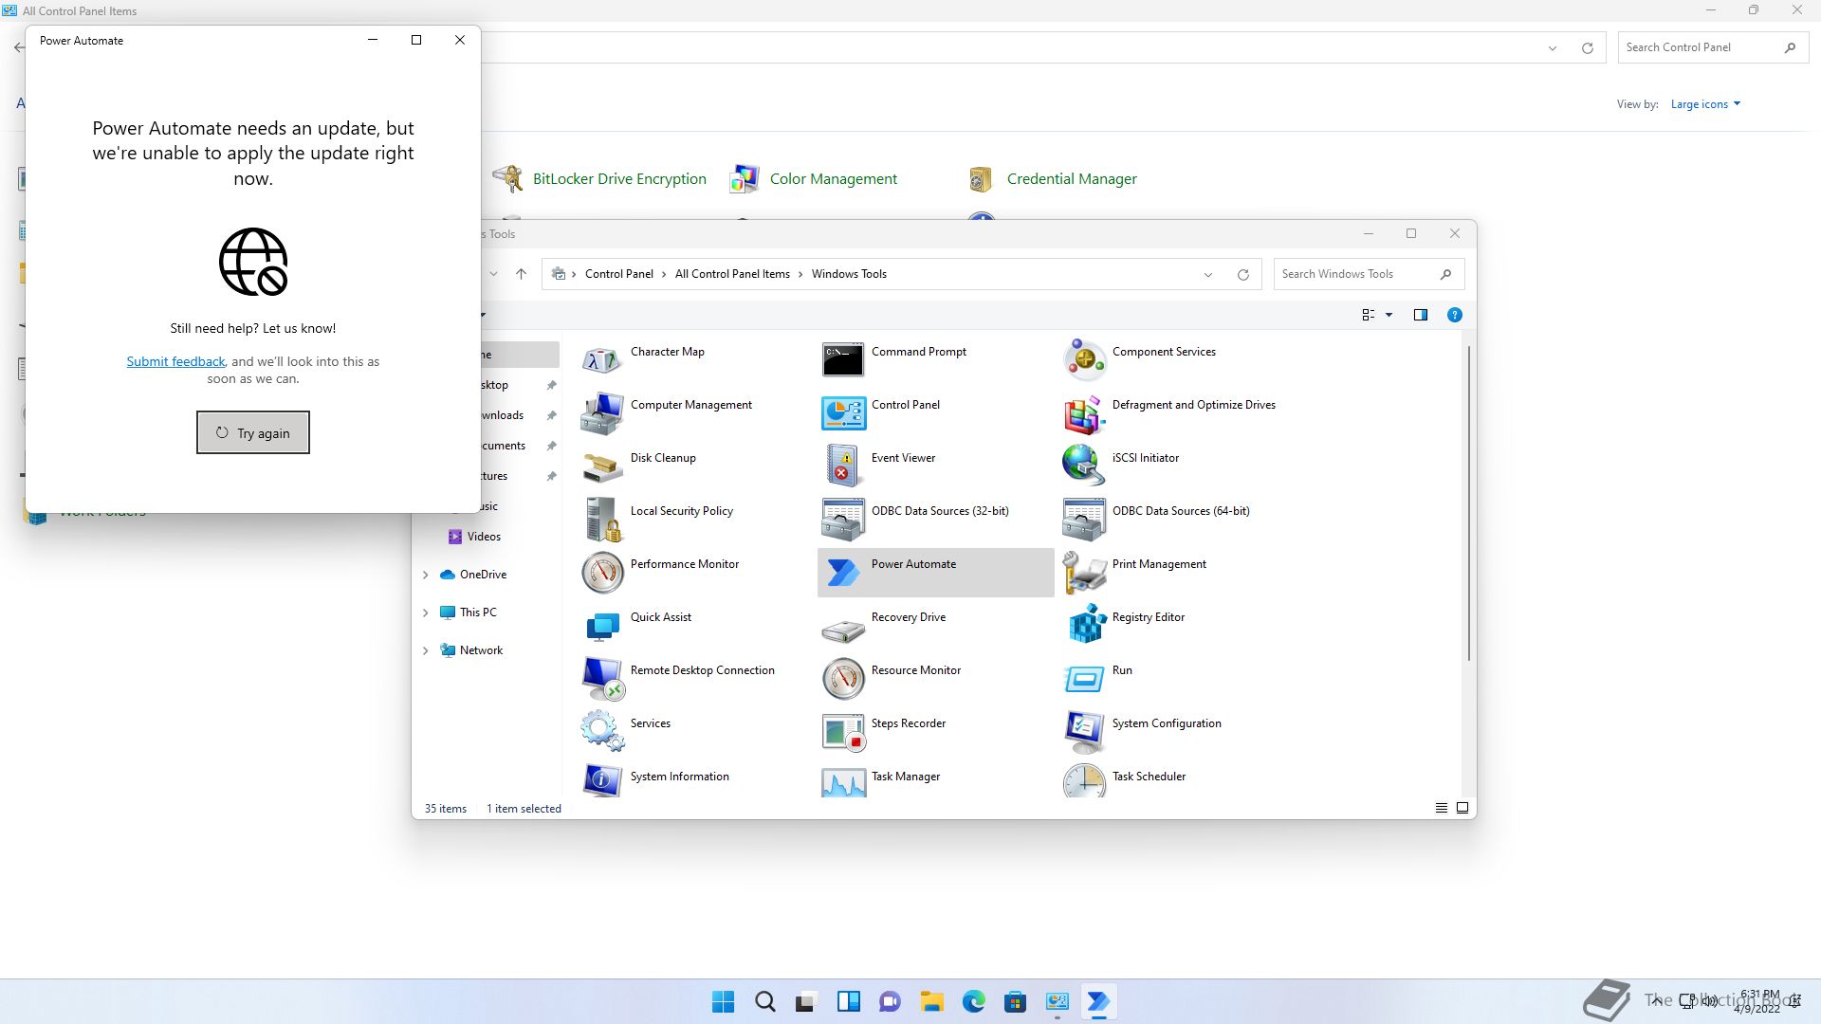1821x1024 pixels.
Task: Go to All Control Panel Items breadcrumb
Action: pyautogui.click(x=732, y=274)
